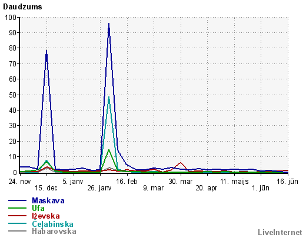Click the Habarovska legend label

pos(54,231)
